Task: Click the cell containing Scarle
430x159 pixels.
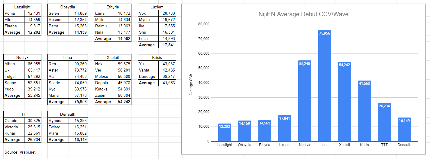Action: tap(58, 83)
